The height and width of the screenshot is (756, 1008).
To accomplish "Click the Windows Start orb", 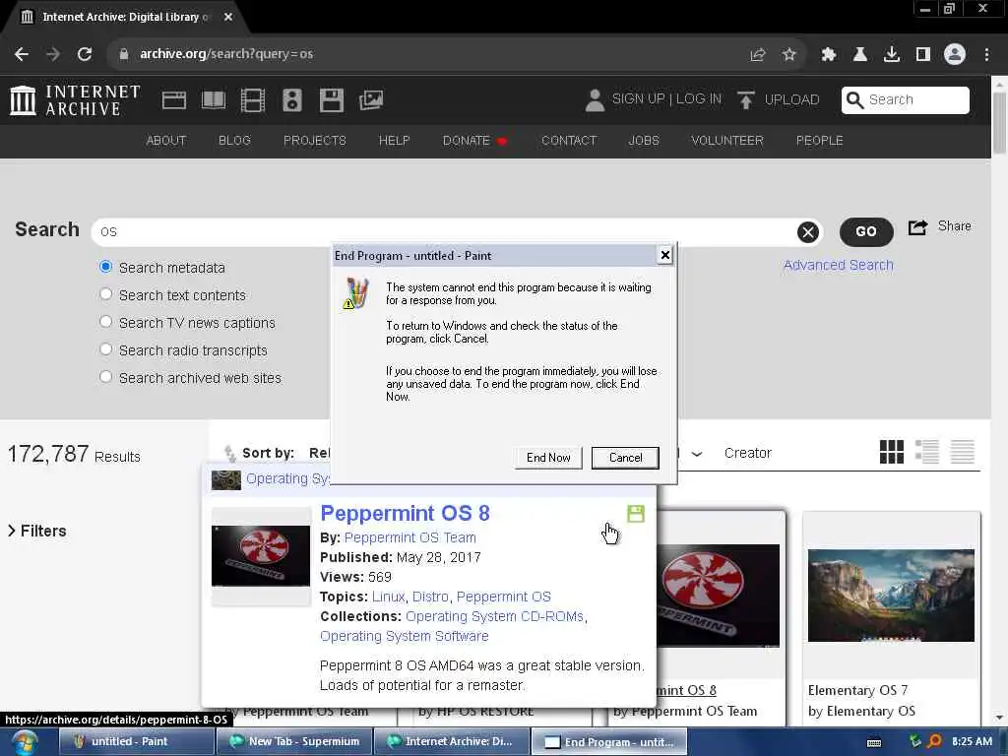I will click(25, 742).
